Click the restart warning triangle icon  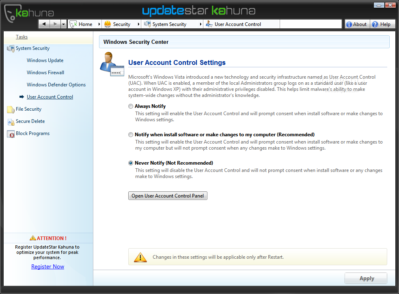click(140, 257)
